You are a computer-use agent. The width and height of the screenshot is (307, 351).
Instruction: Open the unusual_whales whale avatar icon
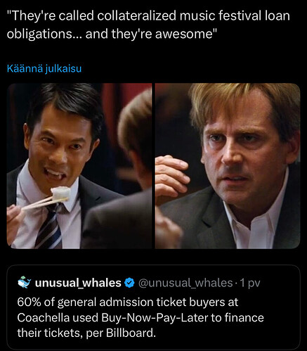[25, 283]
